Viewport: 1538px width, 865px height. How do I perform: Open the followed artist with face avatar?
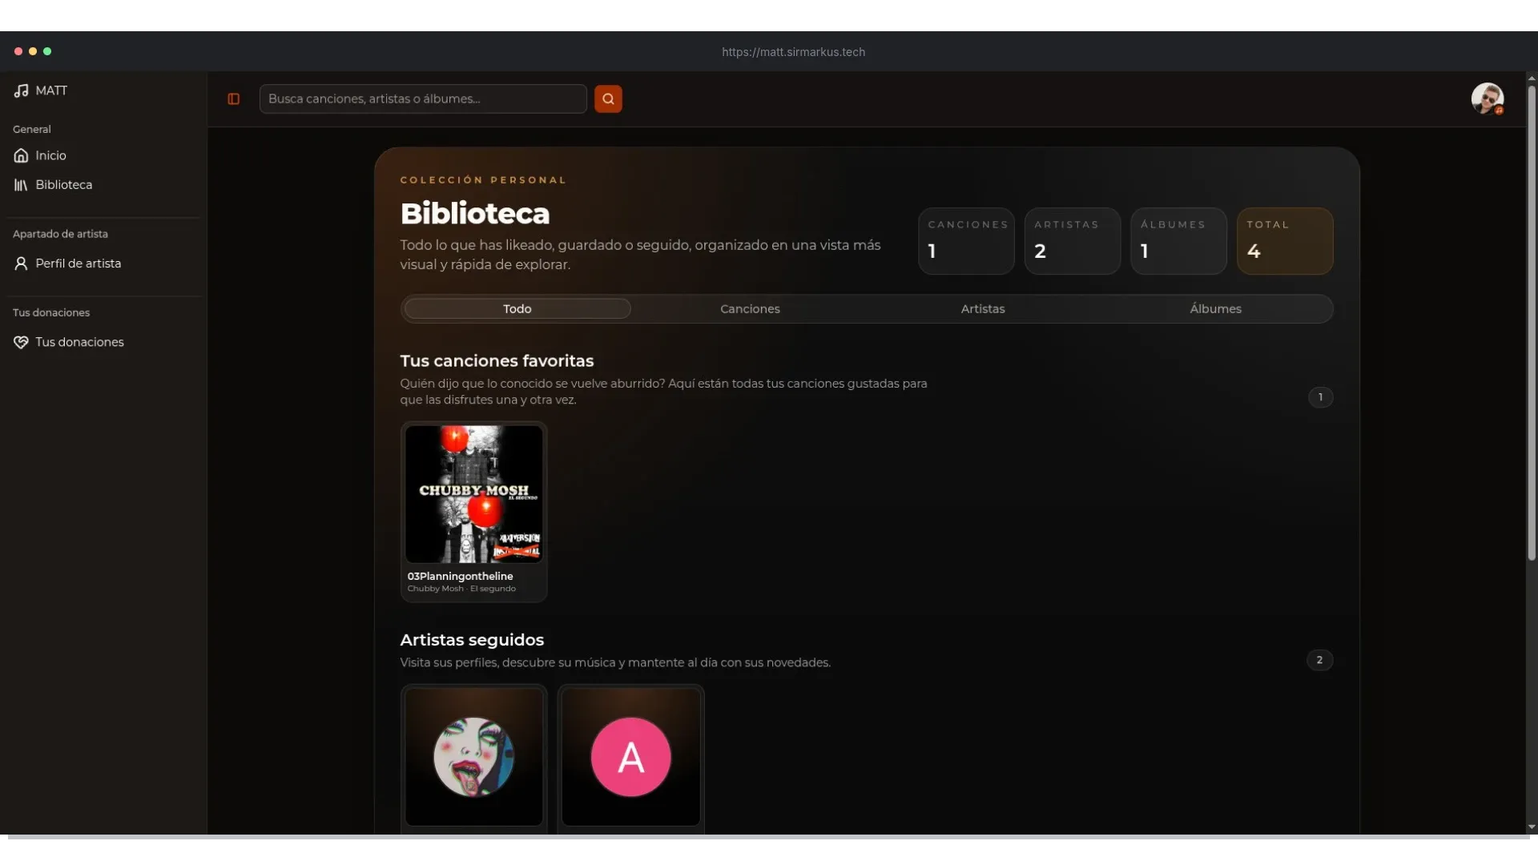click(473, 757)
